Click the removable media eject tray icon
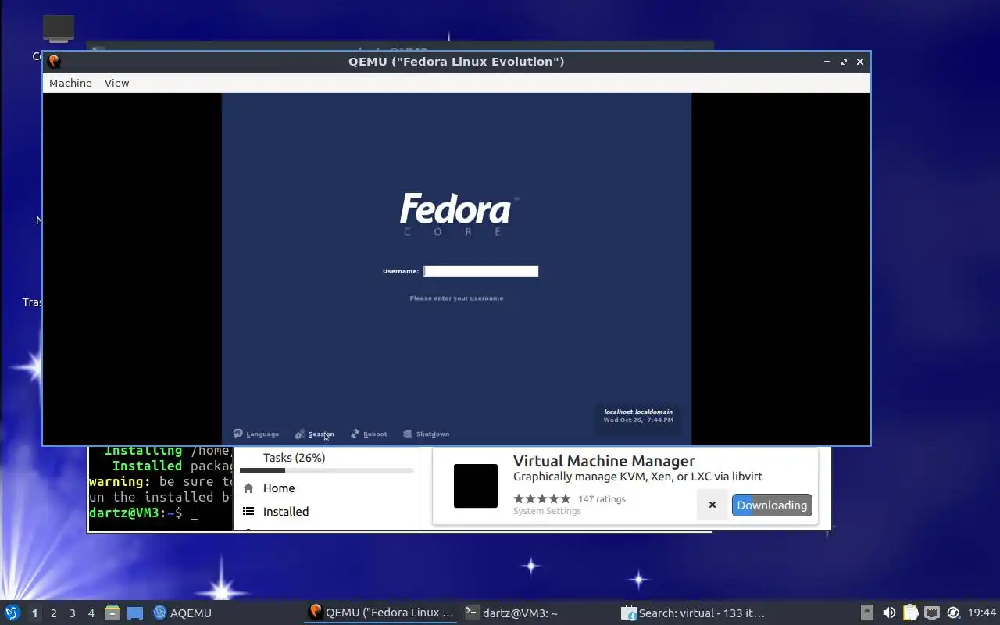The image size is (1000, 625). (867, 612)
